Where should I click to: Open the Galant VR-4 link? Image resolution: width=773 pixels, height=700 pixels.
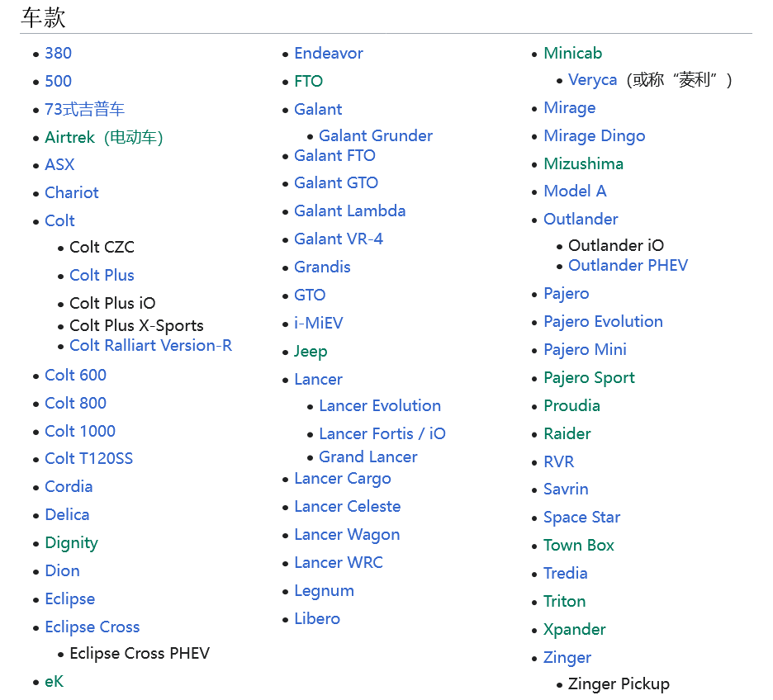(339, 239)
